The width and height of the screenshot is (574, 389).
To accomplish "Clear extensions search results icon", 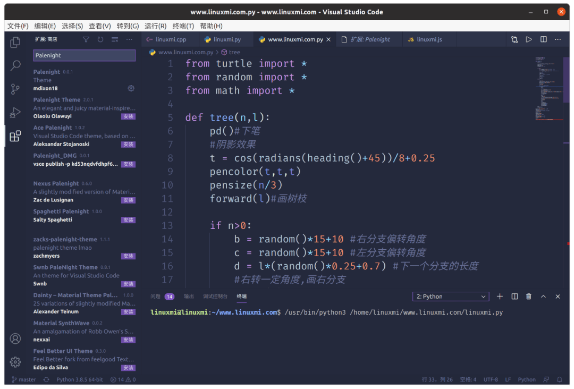I will 115,39.
